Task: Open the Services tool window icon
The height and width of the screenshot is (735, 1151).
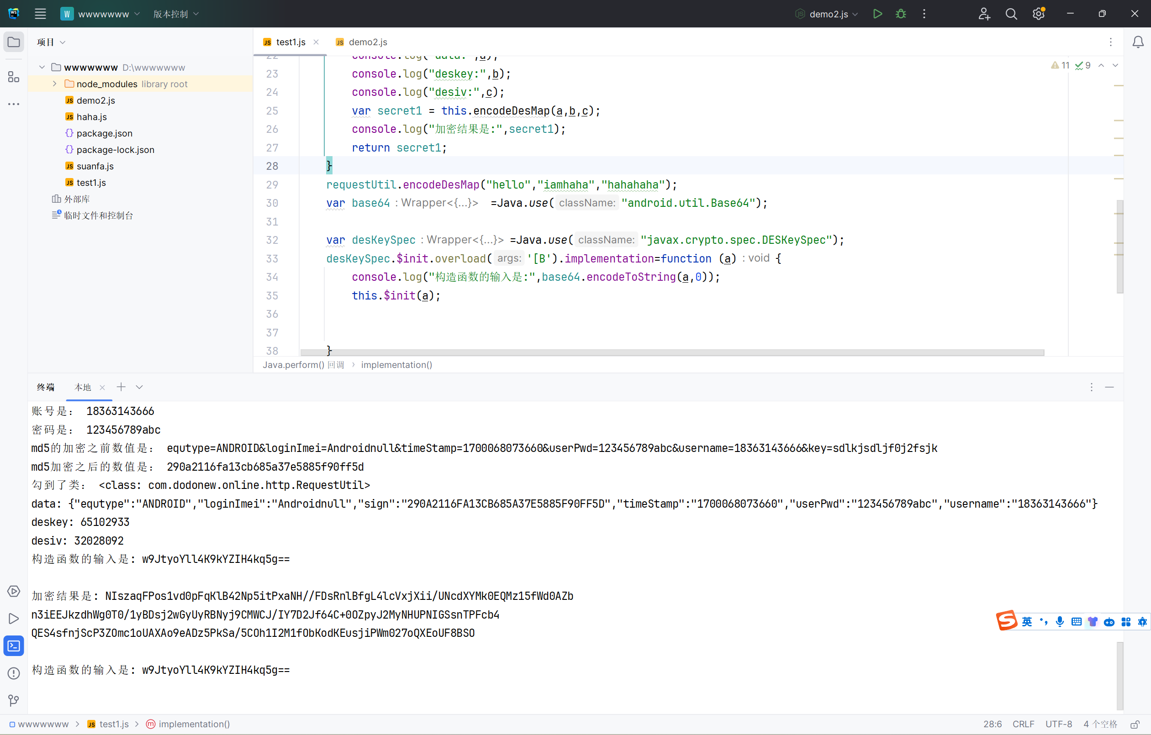Action: coord(14,591)
